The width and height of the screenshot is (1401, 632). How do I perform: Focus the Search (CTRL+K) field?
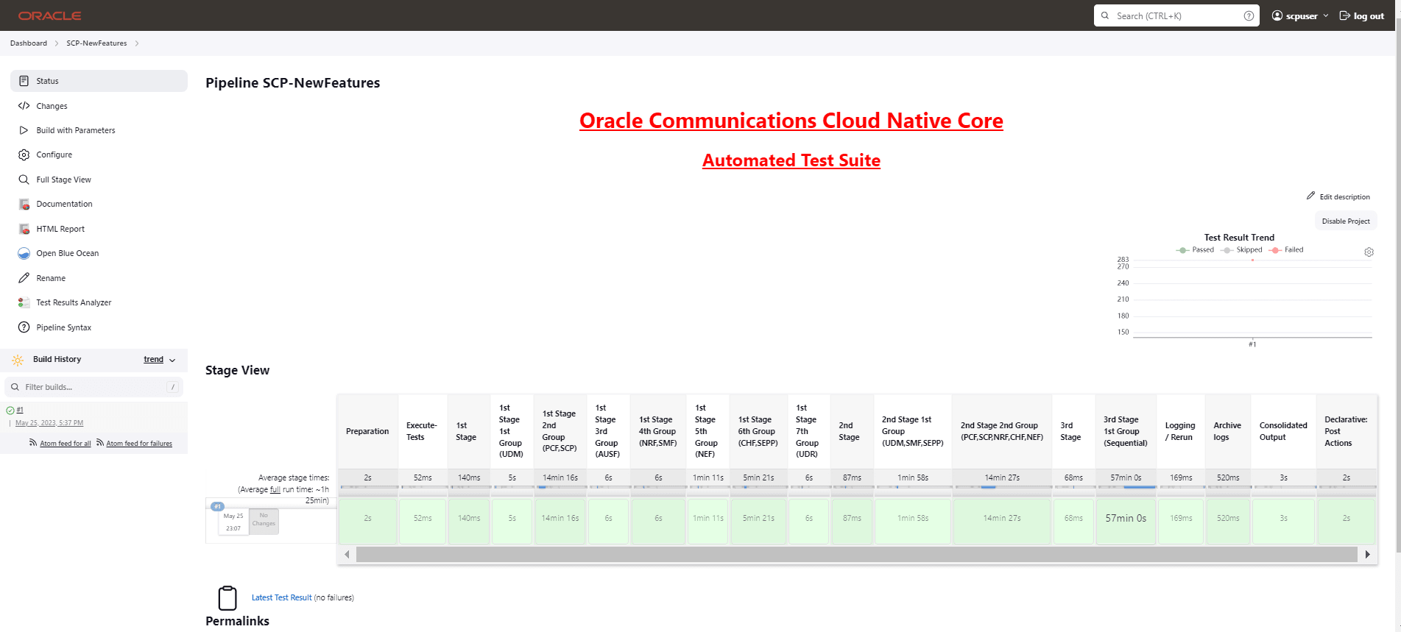click(1176, 15)
